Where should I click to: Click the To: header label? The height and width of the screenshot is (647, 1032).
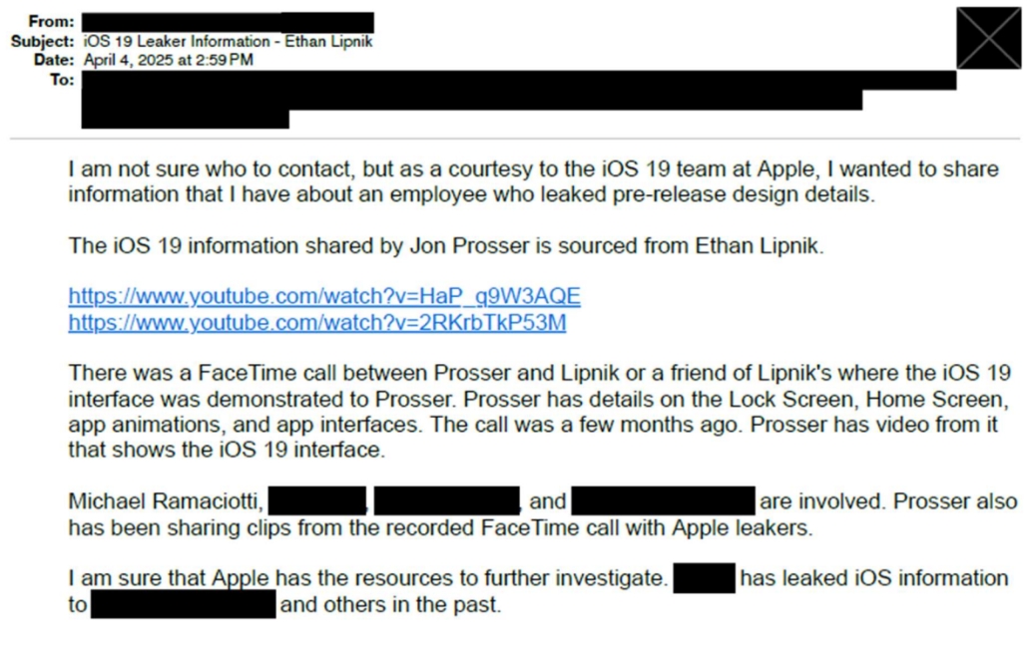[63, 80]
